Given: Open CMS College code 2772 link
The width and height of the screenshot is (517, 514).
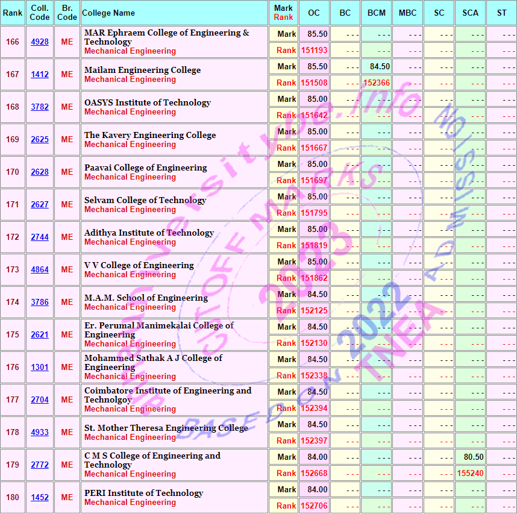Looking at the screenshot, I should pos(40,465).
